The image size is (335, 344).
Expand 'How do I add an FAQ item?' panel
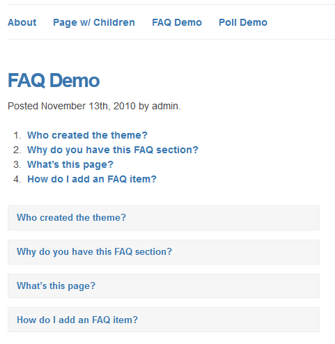pos(164,320)
